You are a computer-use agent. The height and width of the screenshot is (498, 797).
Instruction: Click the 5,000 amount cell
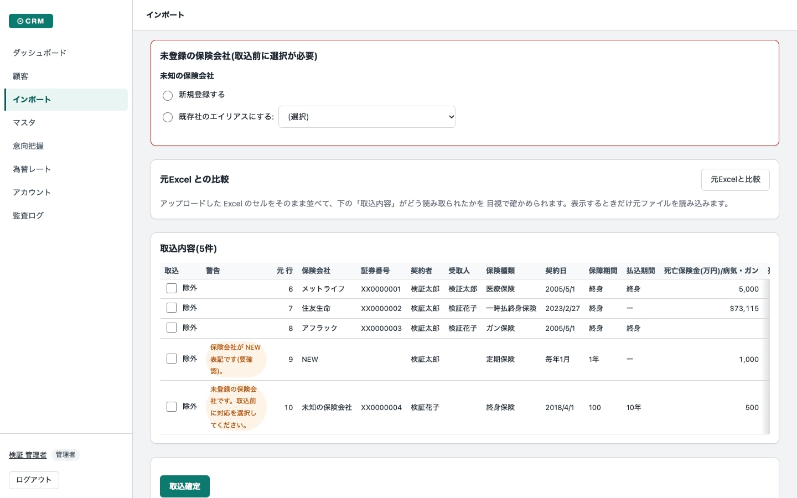(749, 289)
